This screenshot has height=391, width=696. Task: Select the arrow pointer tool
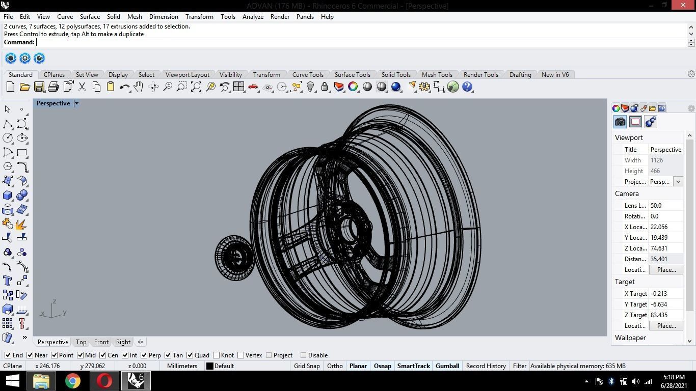(8, 109)
